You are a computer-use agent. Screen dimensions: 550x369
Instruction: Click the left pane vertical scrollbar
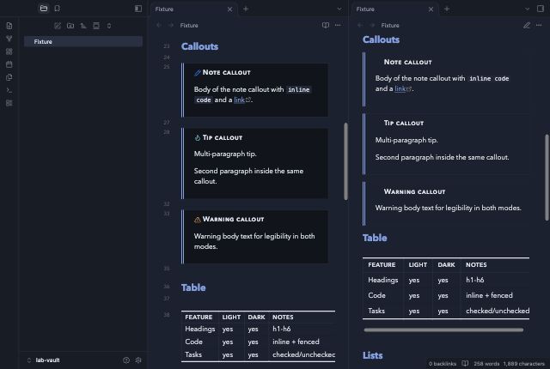tap(345, 161)
